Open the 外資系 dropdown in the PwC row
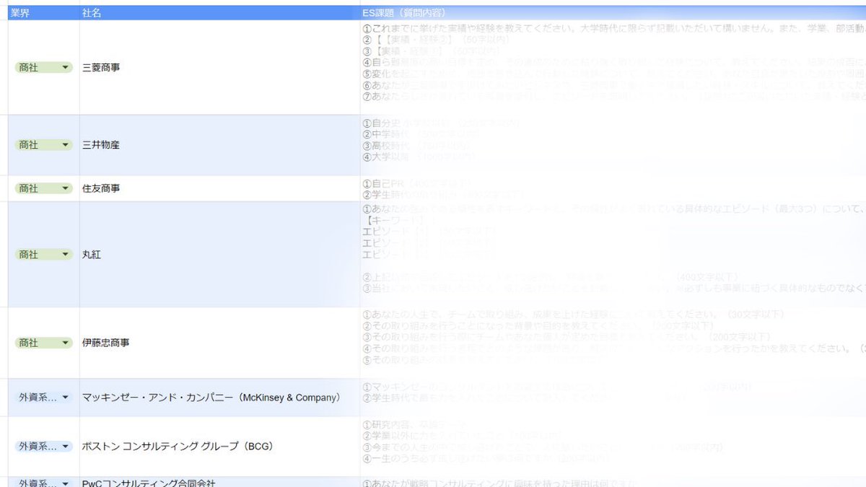The height and width of the screenshot is (487, 866). 44,483
